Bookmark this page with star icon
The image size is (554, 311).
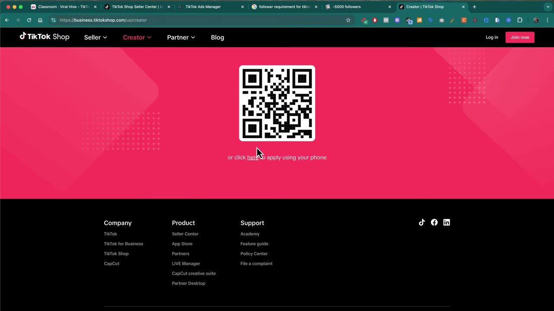point(348,20)
